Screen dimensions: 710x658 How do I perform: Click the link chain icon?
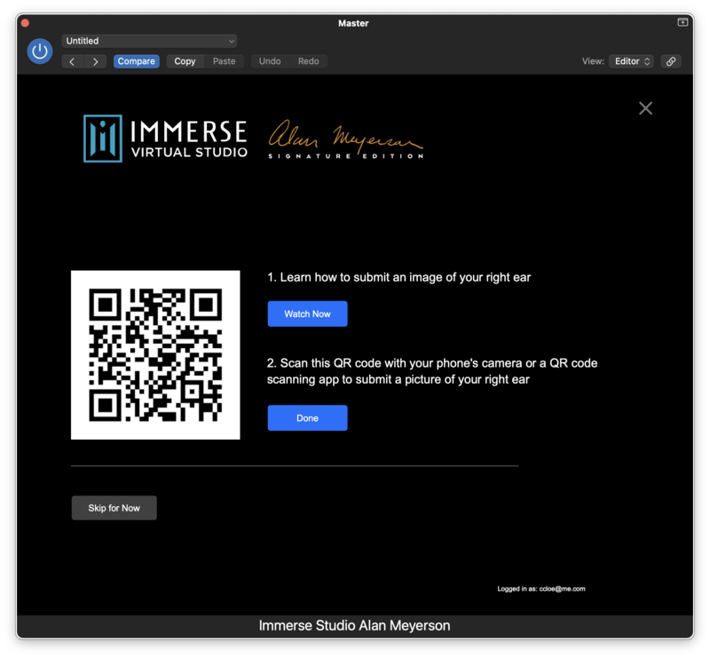[671, 61]
